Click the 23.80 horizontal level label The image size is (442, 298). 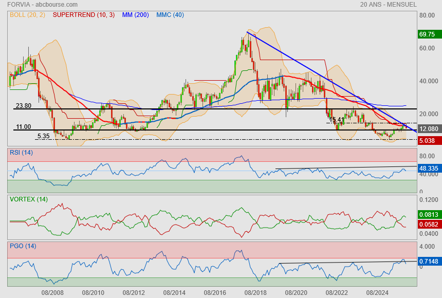24,105
